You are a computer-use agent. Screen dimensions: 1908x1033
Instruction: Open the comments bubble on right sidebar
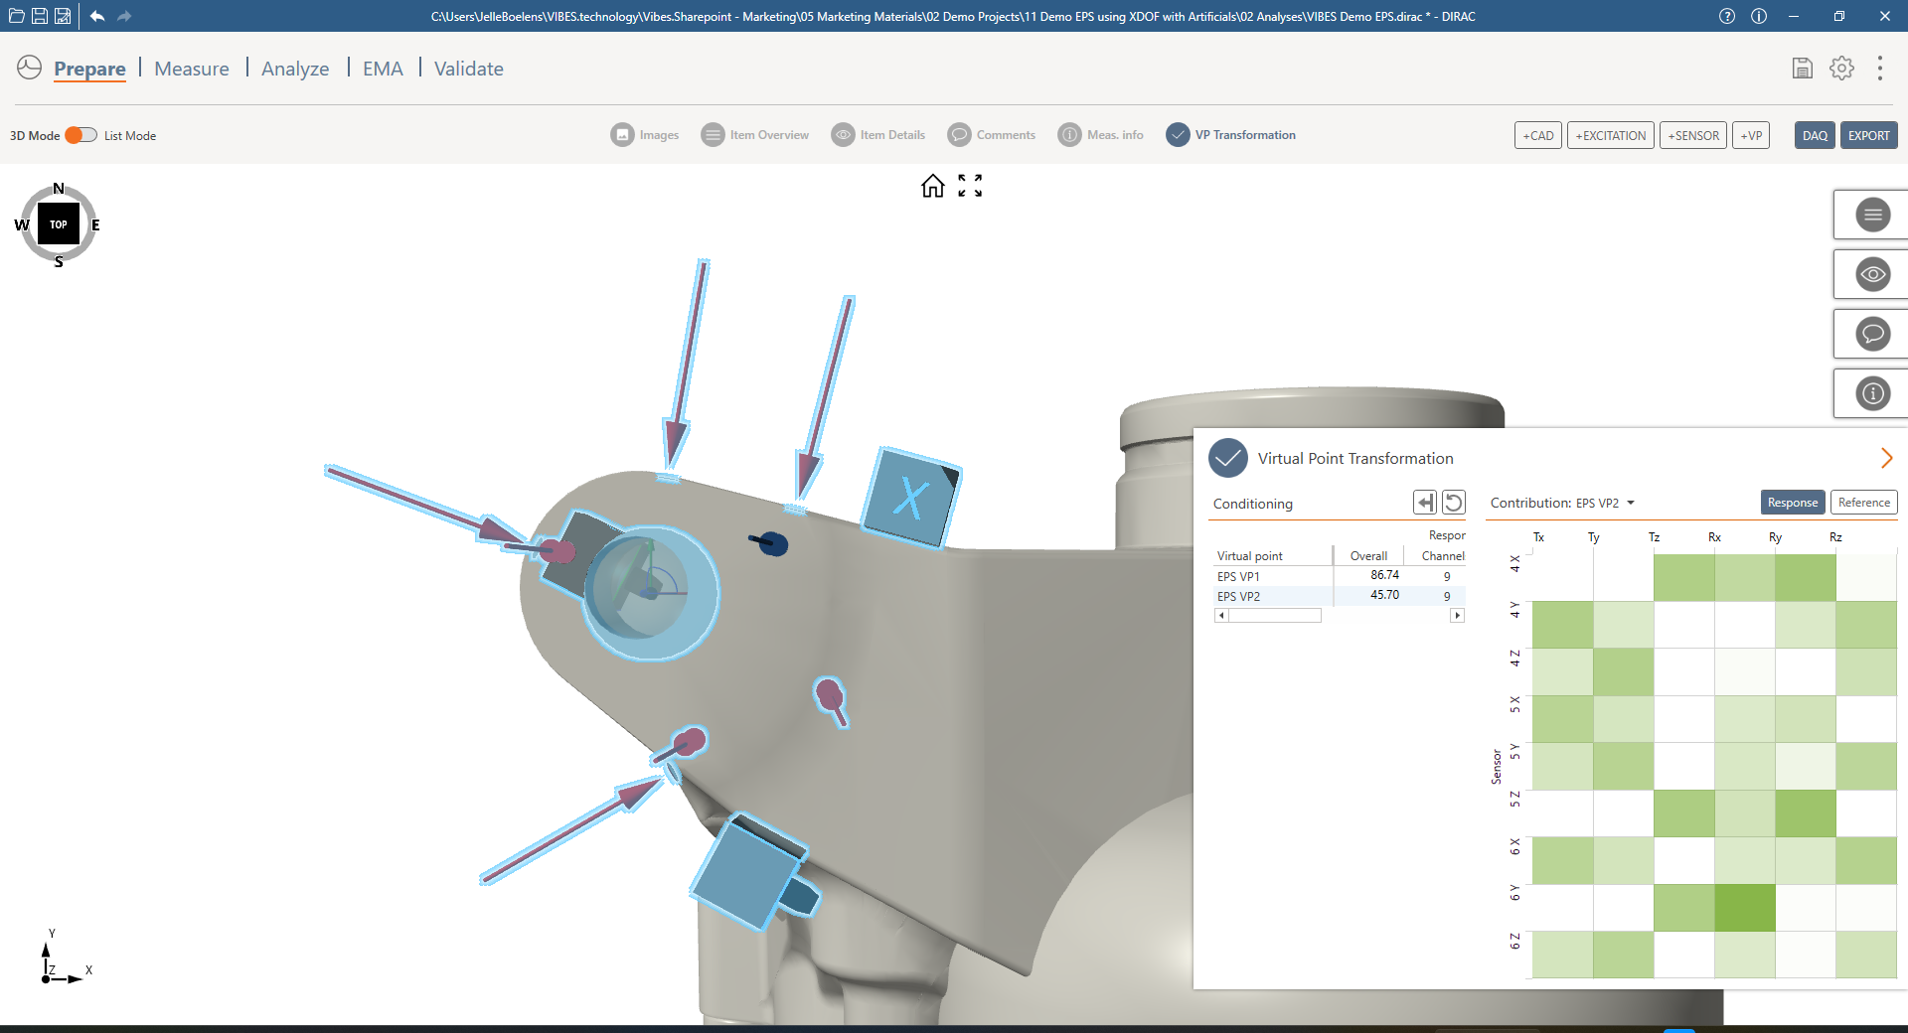tap(1872, 334)
